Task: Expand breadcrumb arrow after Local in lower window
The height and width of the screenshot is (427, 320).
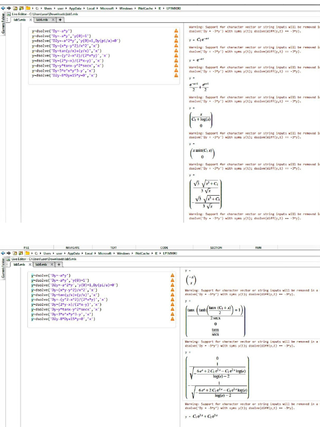Action: 95,253
